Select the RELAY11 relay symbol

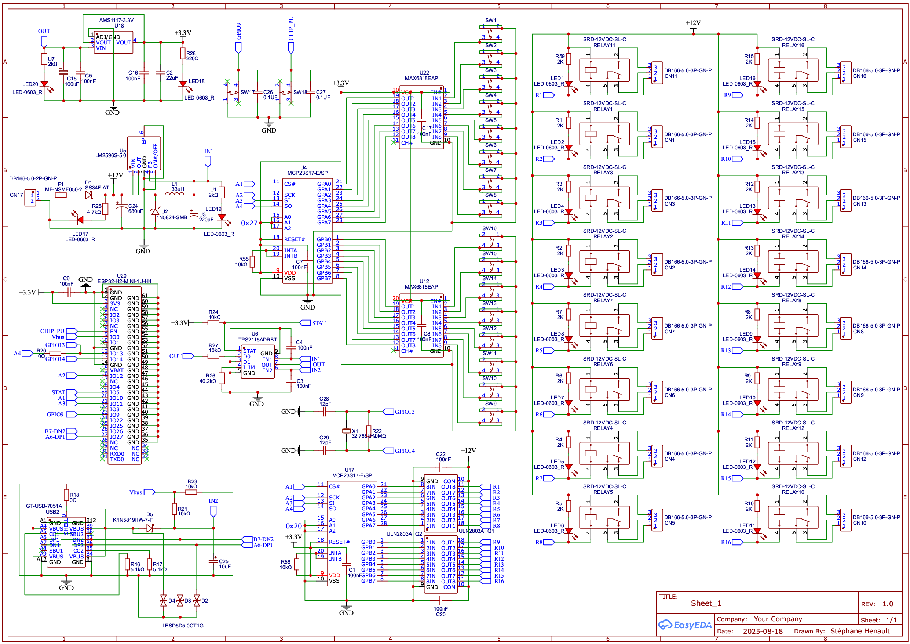tap(604, 70)
